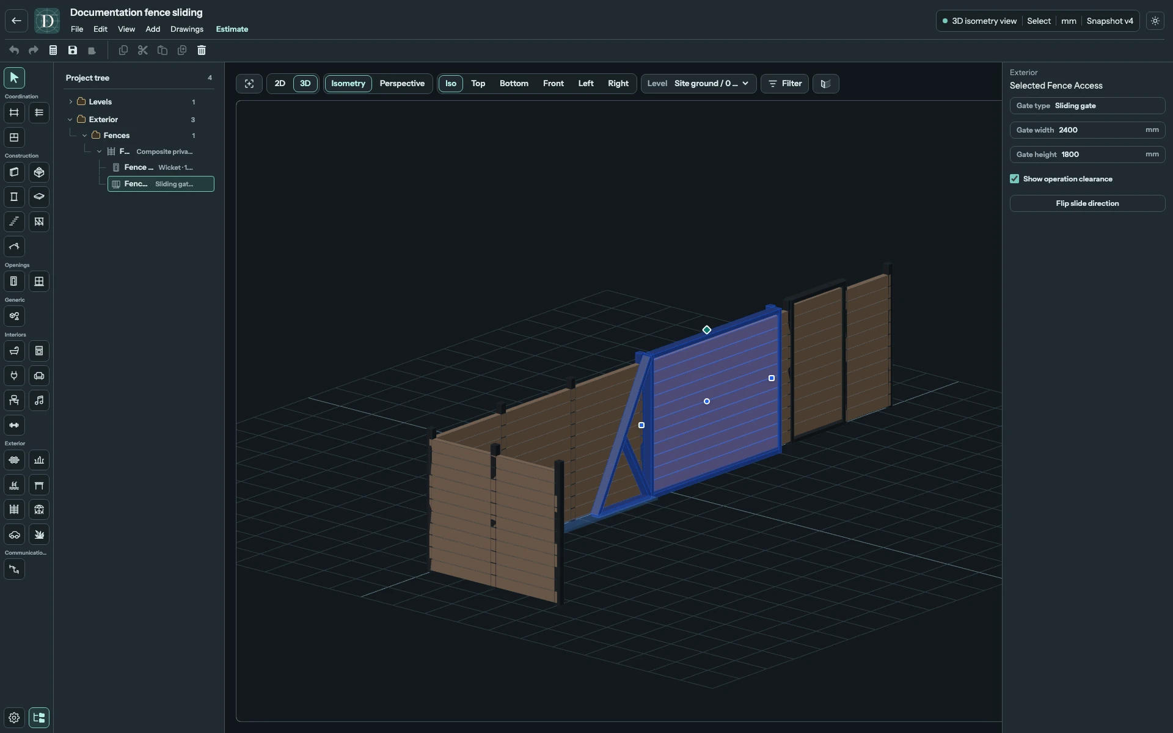Viewport: 1173px width, 733px height.
Task: Open settings gear in sidebar
Action: (14, 718)
